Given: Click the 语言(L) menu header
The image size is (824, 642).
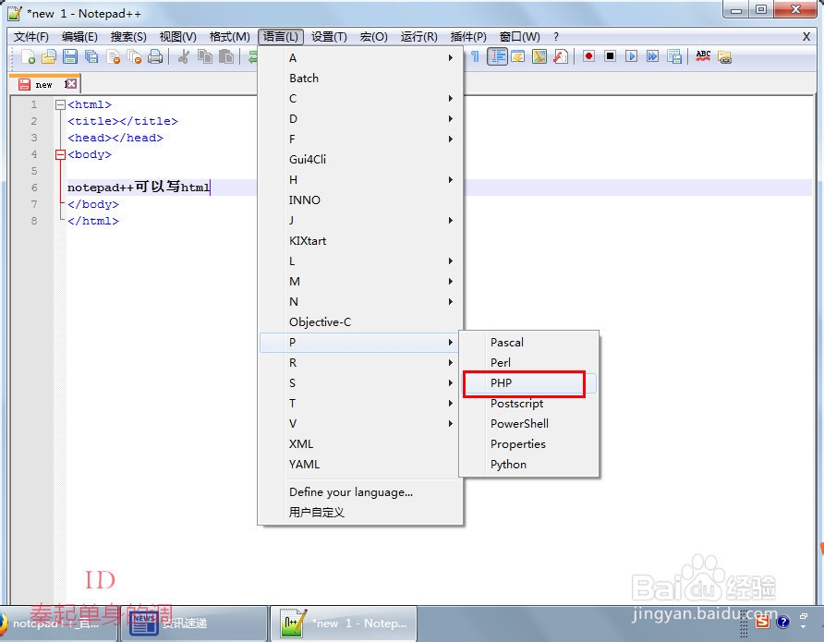Looking at the screenshot, I should [x=281, y=37].
